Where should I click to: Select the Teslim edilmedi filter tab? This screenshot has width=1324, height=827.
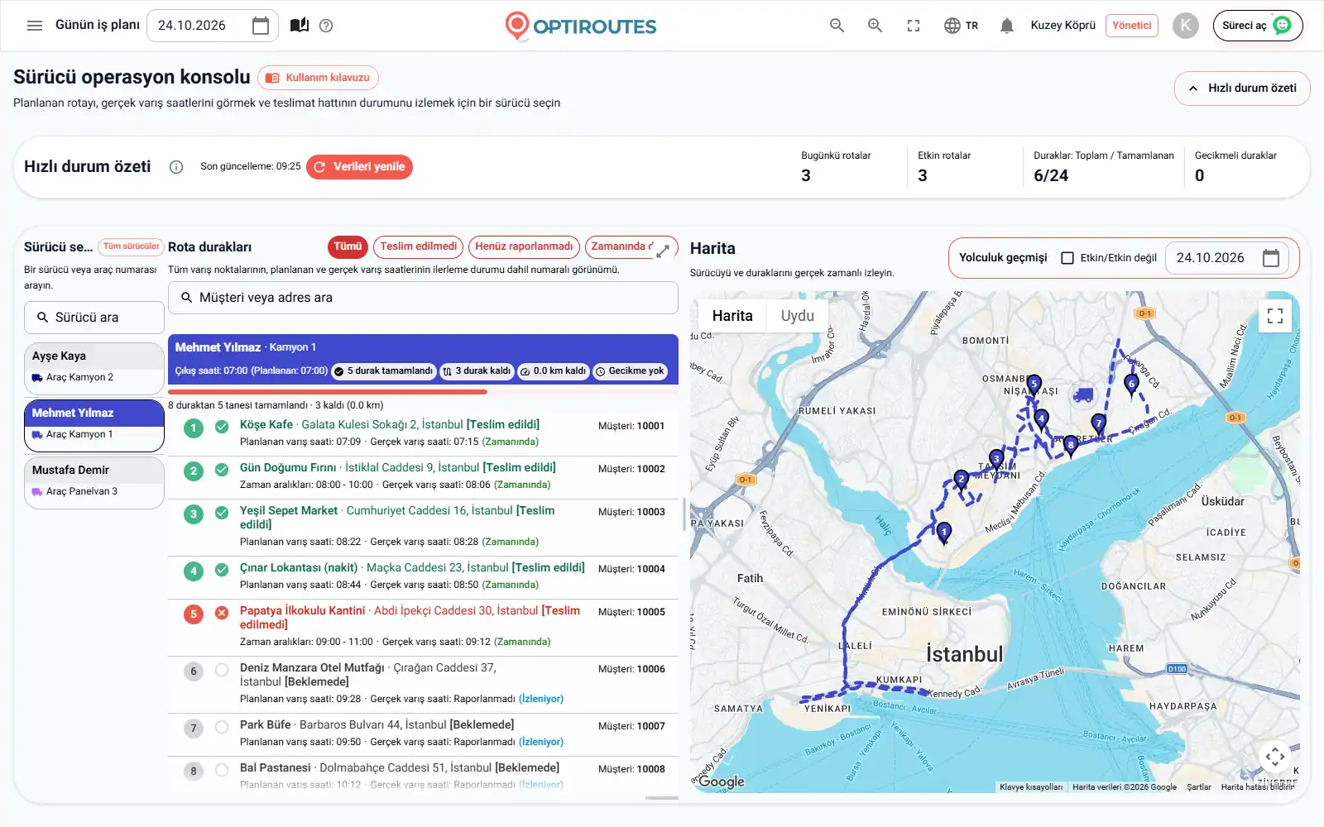click(418, 246)
